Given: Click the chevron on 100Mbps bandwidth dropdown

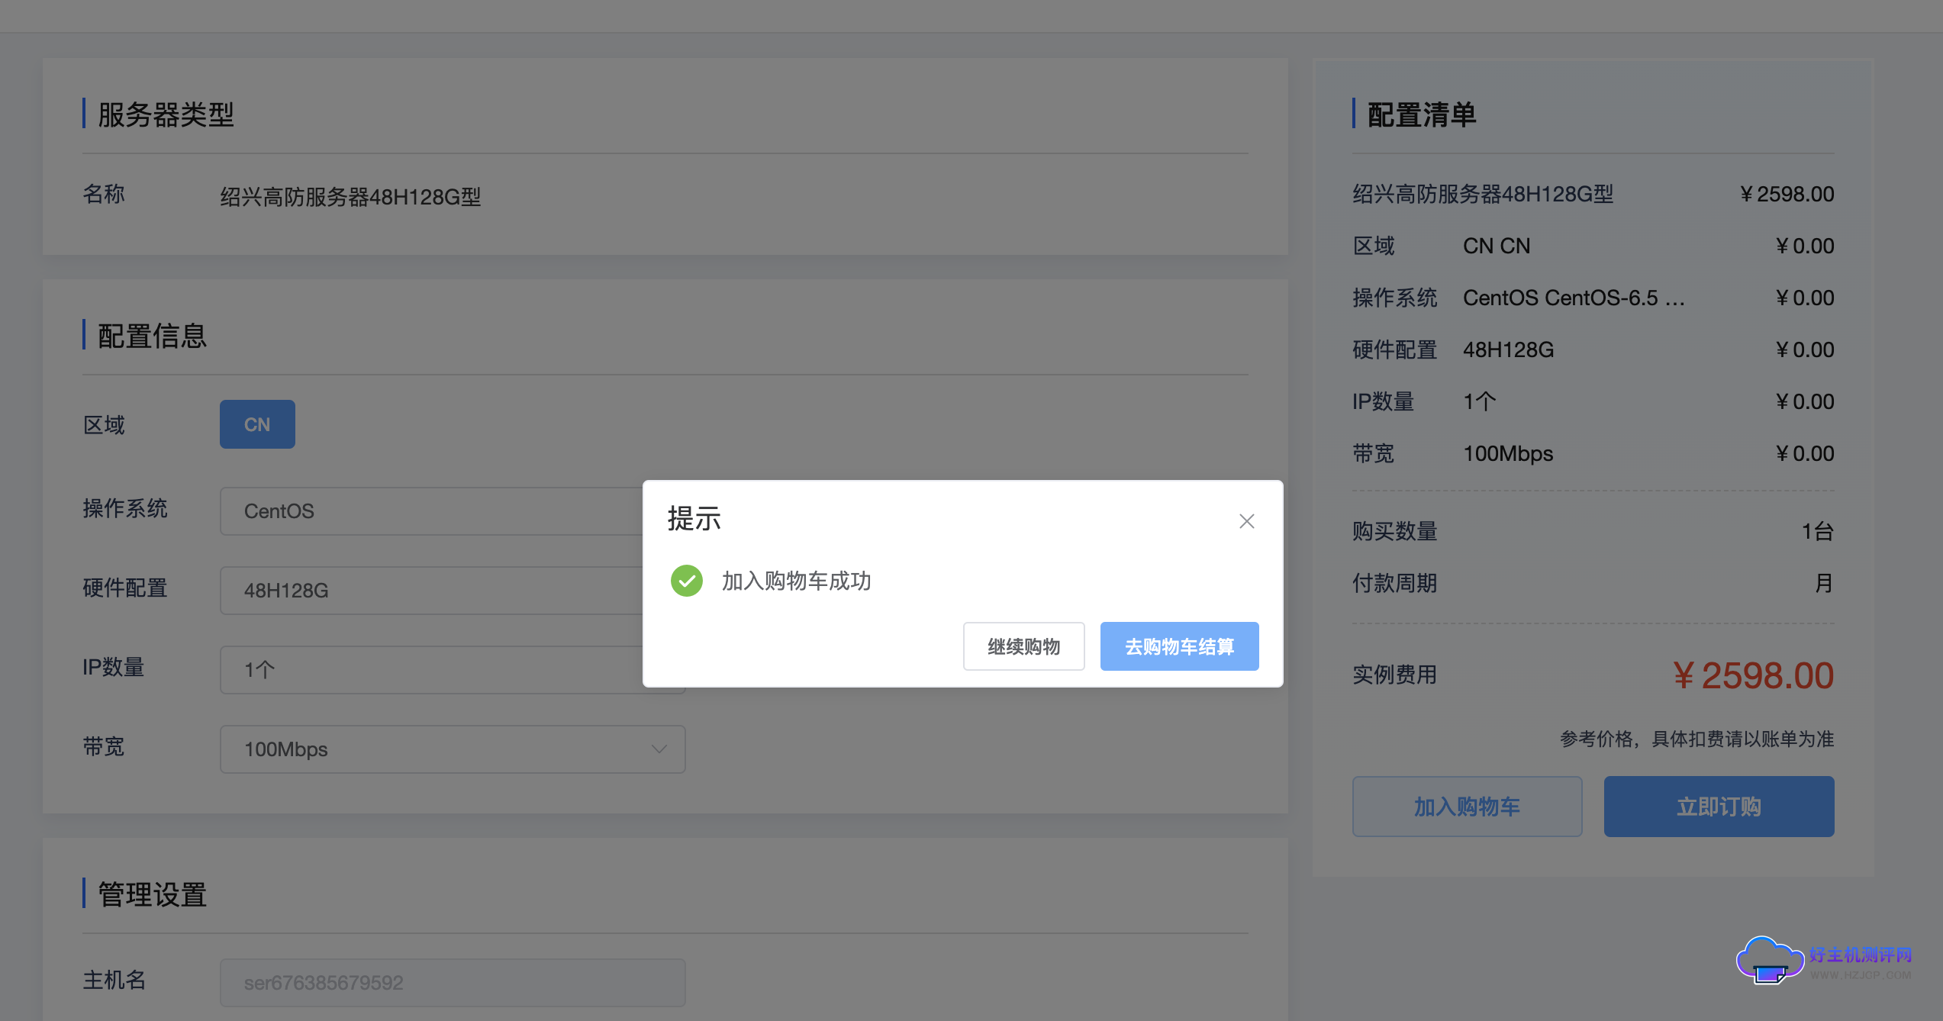Looking at the screenshot, I should [x=659, y=749].
